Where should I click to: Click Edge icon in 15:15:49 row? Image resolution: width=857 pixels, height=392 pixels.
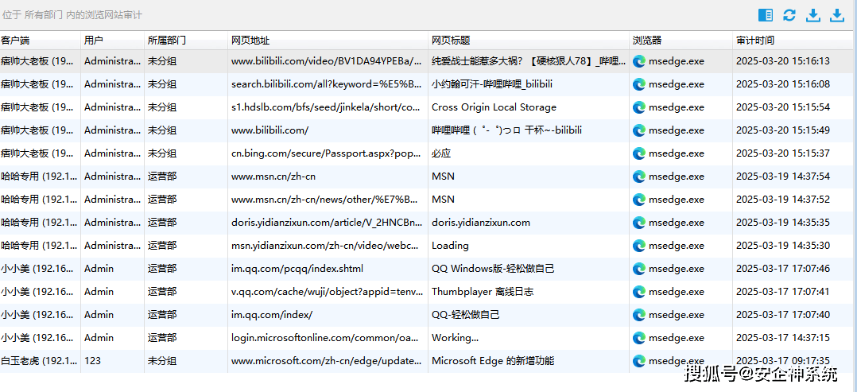tap(639, 130)
